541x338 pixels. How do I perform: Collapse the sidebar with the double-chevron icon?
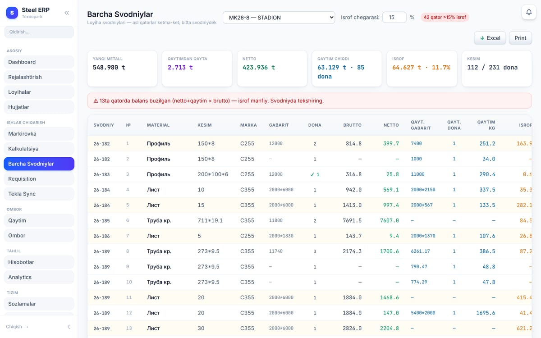click(x=67, y=13)
